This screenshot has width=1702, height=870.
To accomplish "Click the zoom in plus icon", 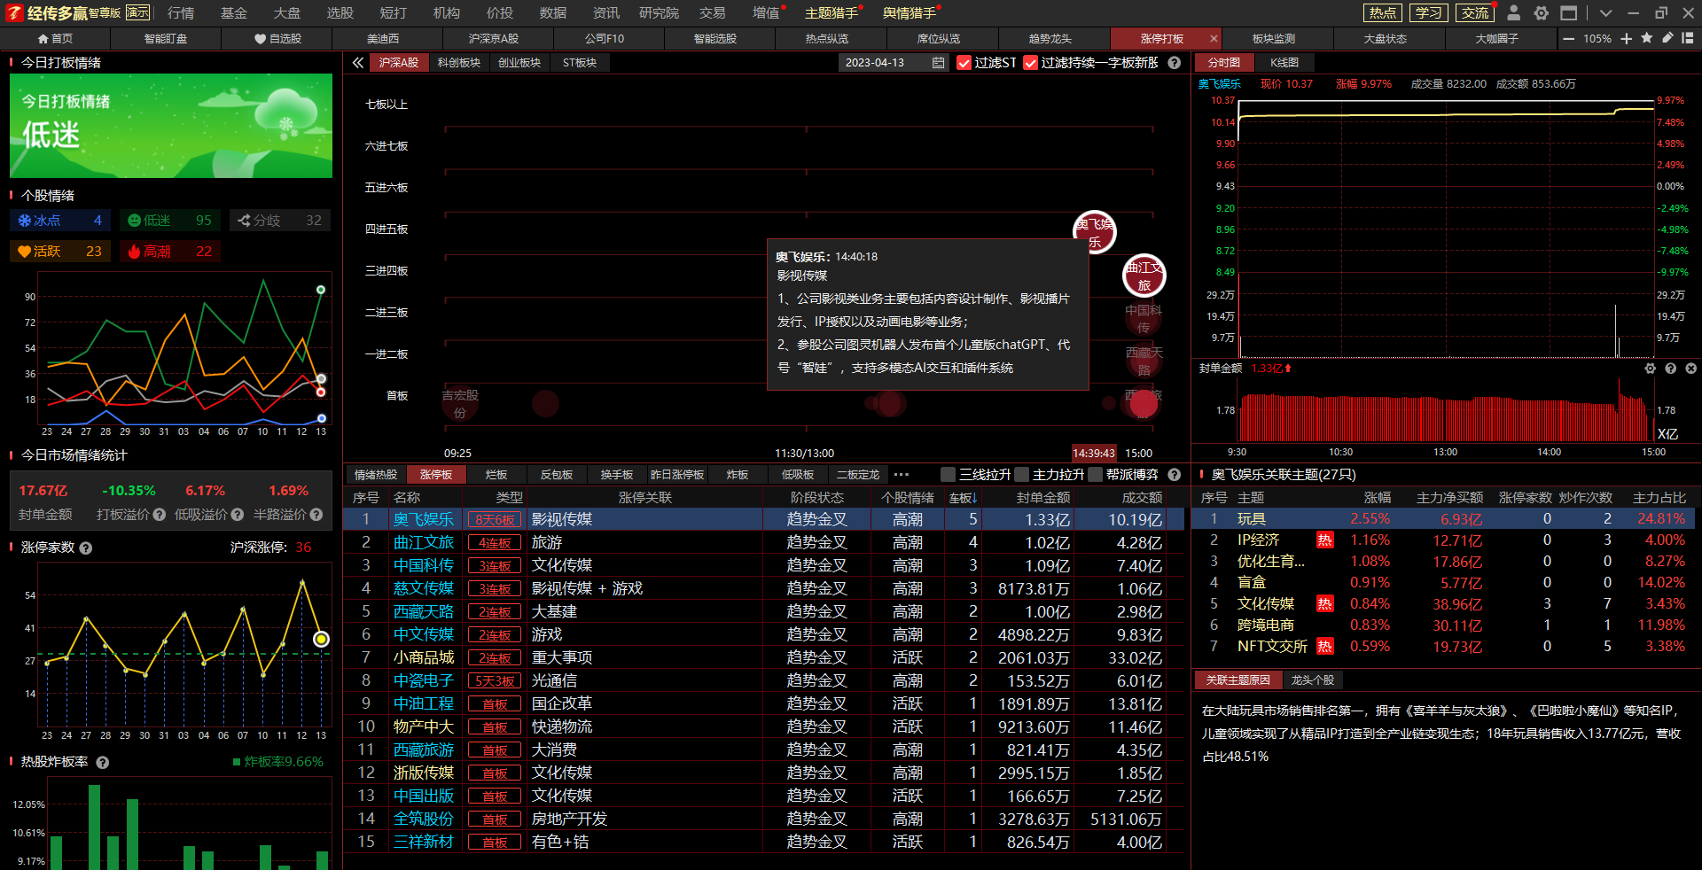I will 1627,39.
